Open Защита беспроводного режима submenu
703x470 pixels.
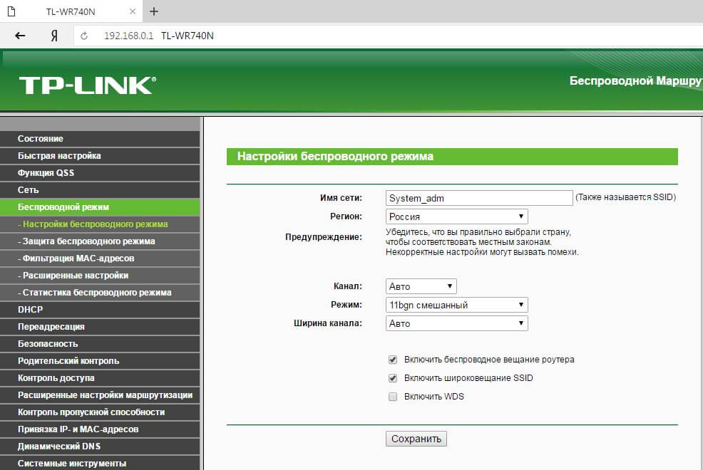coord(100,241)
